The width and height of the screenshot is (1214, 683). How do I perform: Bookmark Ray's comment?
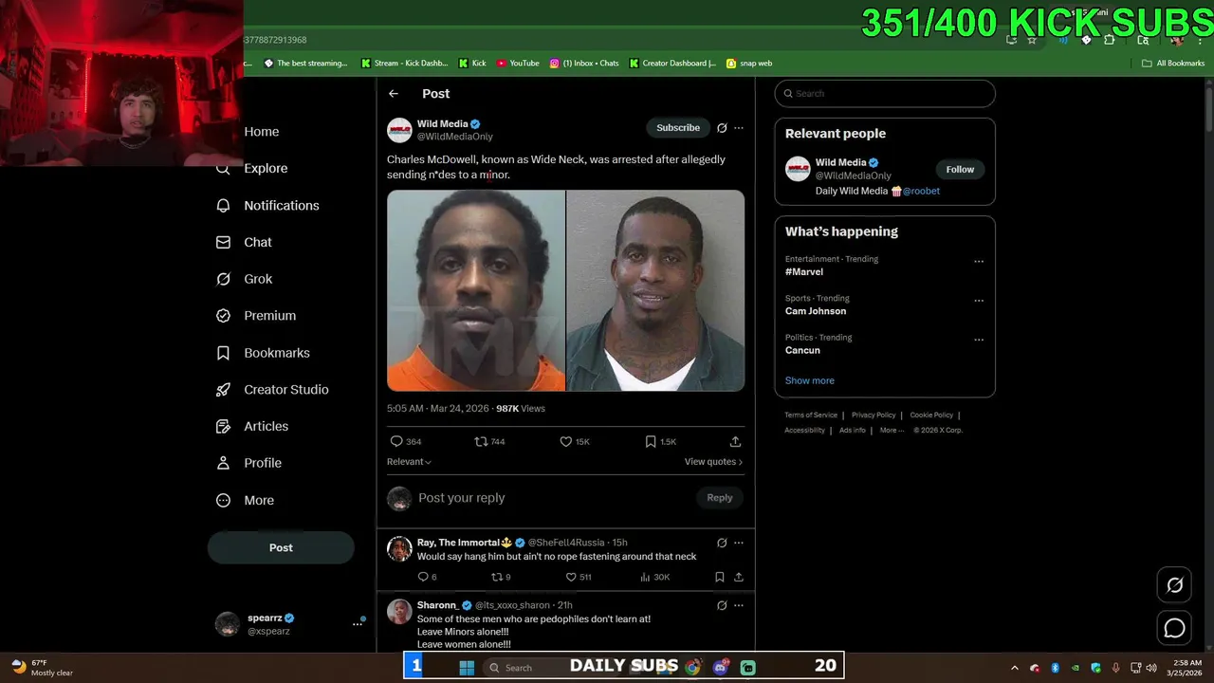tap(720, 577)
